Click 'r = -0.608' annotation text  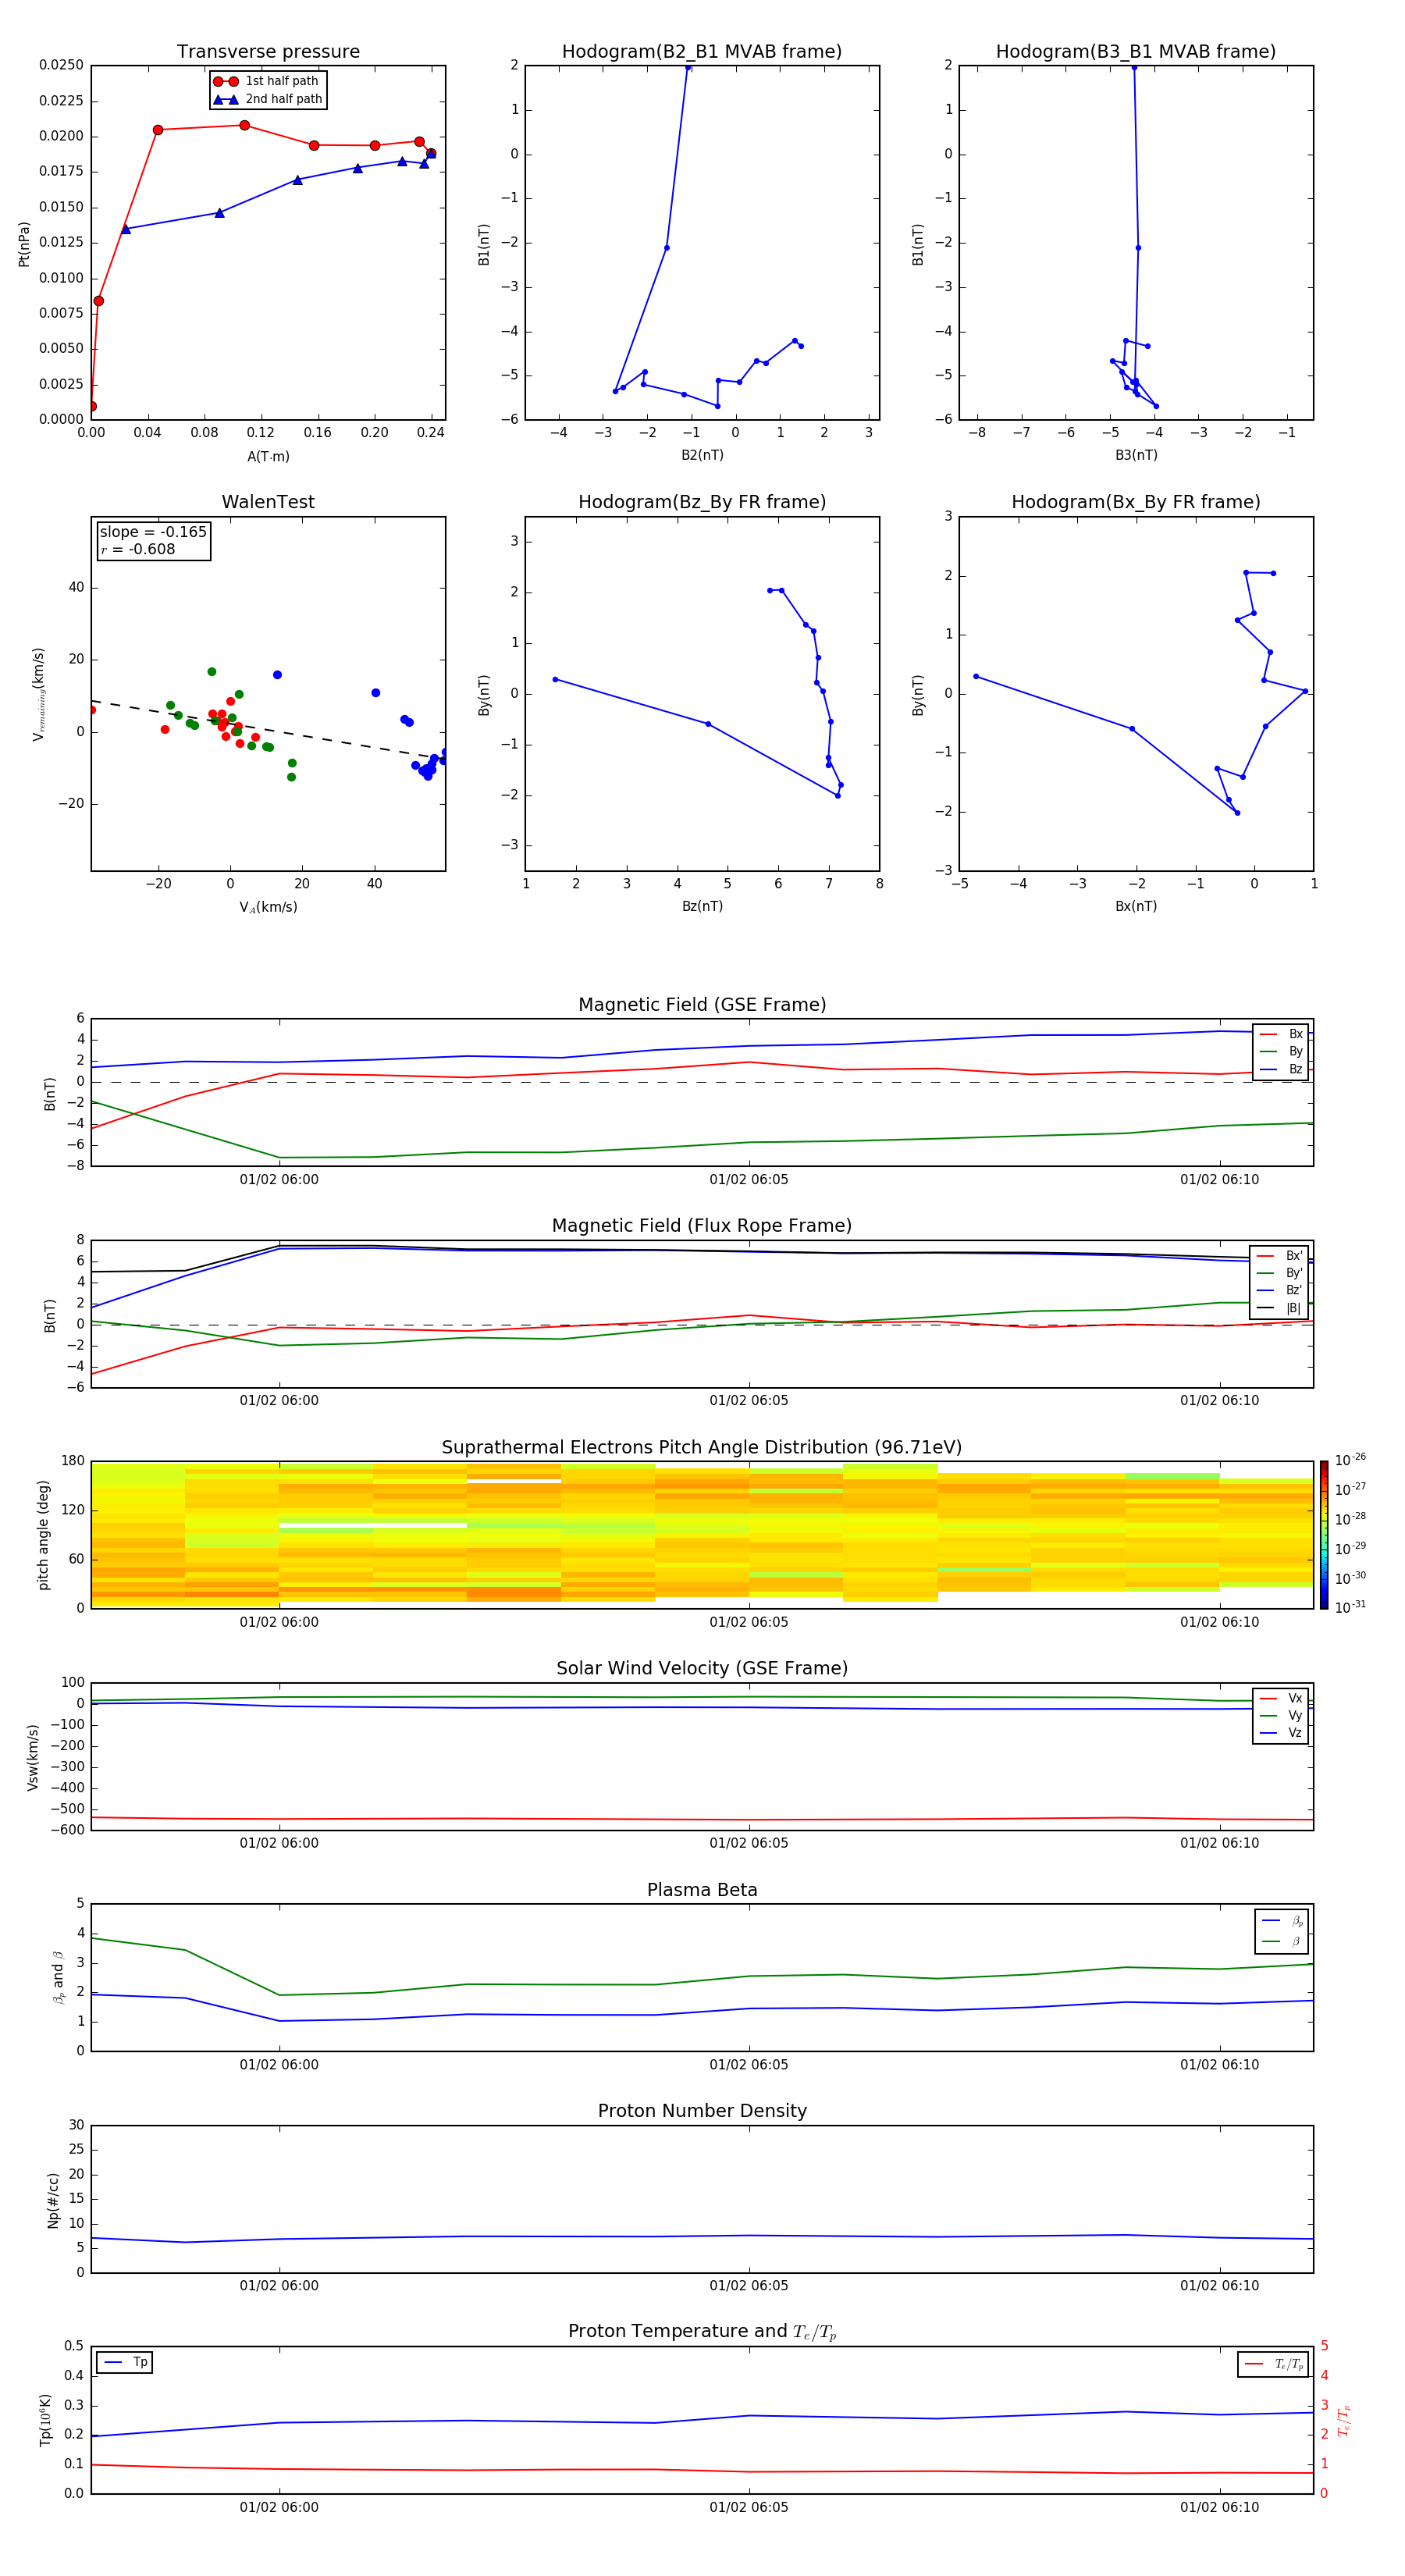(138, 549)
